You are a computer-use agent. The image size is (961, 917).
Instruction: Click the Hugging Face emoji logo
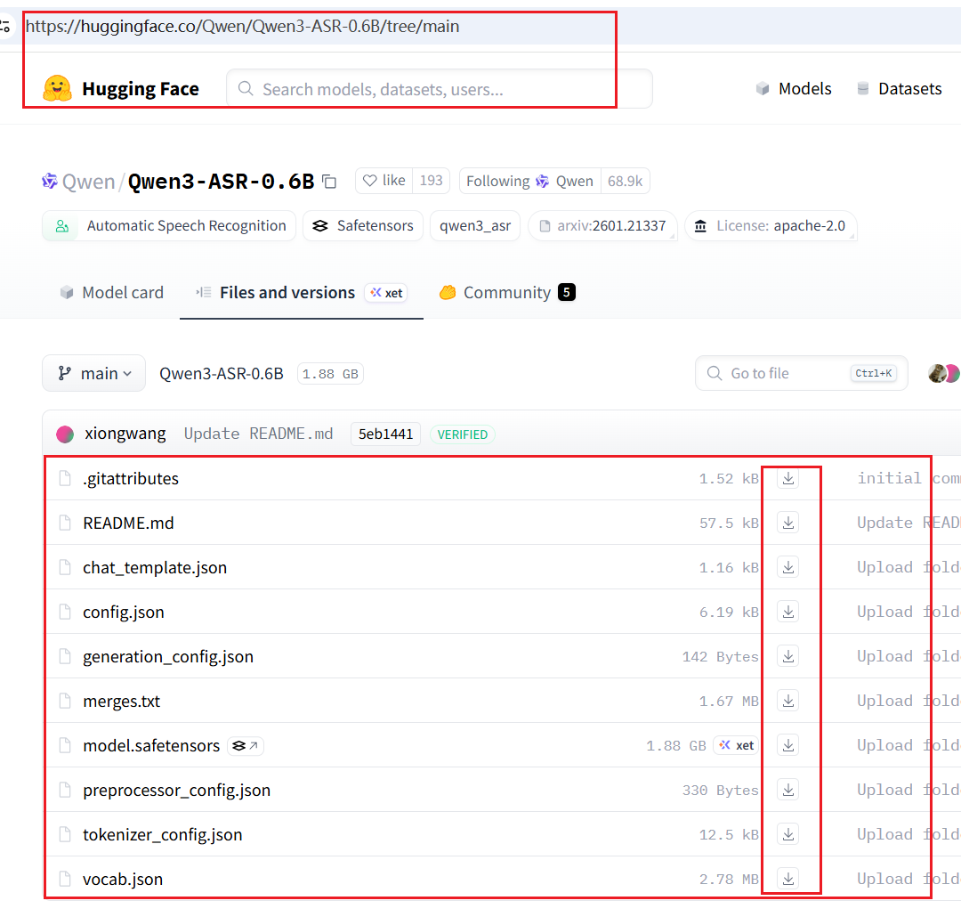click(x=58, y=89)
